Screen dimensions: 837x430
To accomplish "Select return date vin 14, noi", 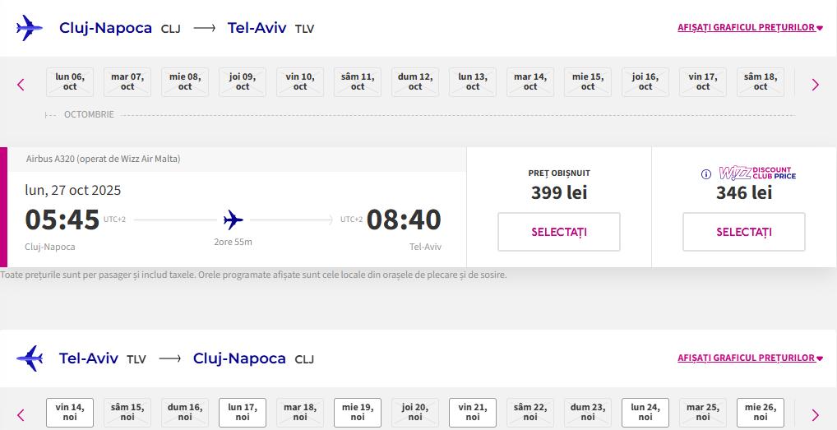I will (70, 412).
